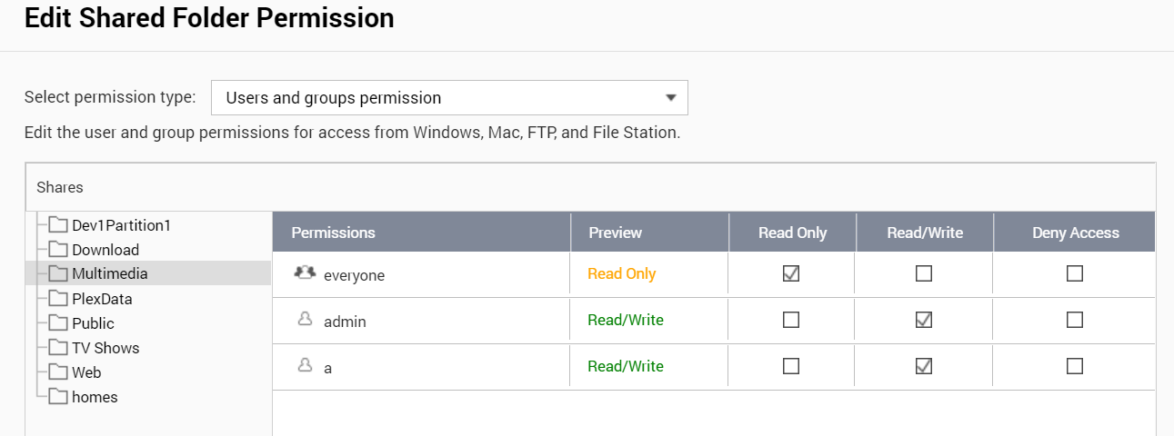1174x436 pixels.
Task: Check Deny Access for admin
Action: point(1075,320)
